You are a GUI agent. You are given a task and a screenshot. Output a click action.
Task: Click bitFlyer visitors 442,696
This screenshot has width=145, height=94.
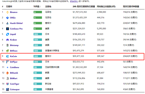[100, 62]
